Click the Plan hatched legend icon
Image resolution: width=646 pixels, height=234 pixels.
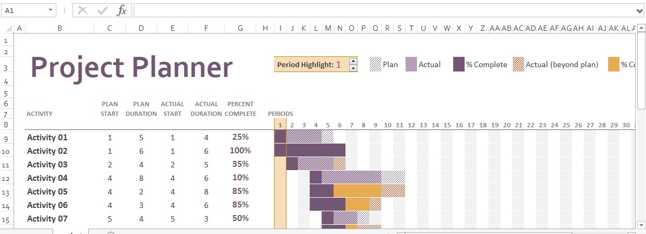(x=375, y=64)
